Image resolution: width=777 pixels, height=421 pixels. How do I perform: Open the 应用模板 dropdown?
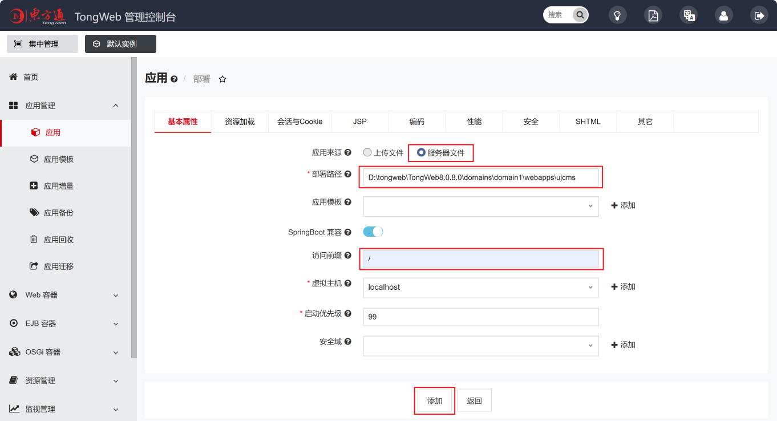pyautogui.click(x=481, y=207)
